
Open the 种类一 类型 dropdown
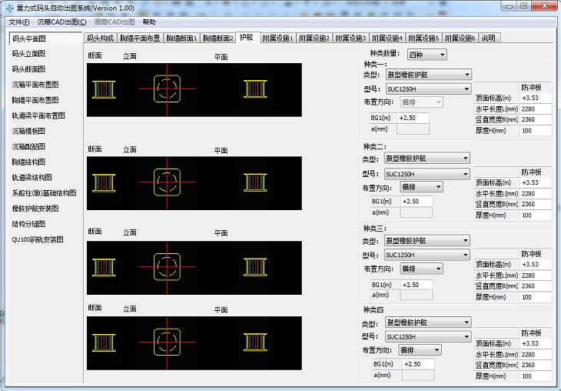(429, 75)
